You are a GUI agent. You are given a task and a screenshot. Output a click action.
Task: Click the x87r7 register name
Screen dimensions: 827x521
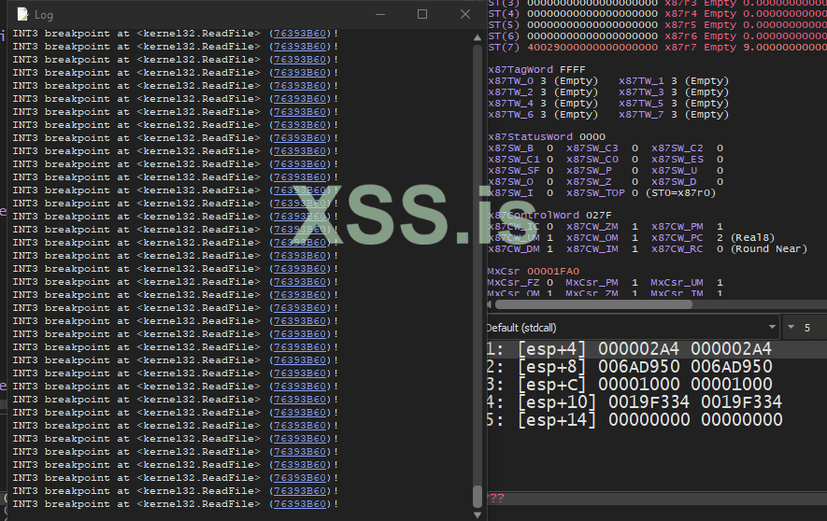coord(680,48)
